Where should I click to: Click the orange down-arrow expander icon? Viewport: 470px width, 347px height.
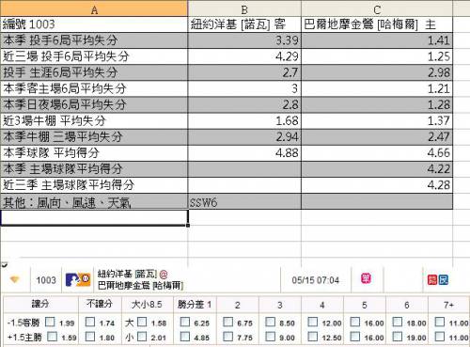pyautogui.click(x=15, y=279)
